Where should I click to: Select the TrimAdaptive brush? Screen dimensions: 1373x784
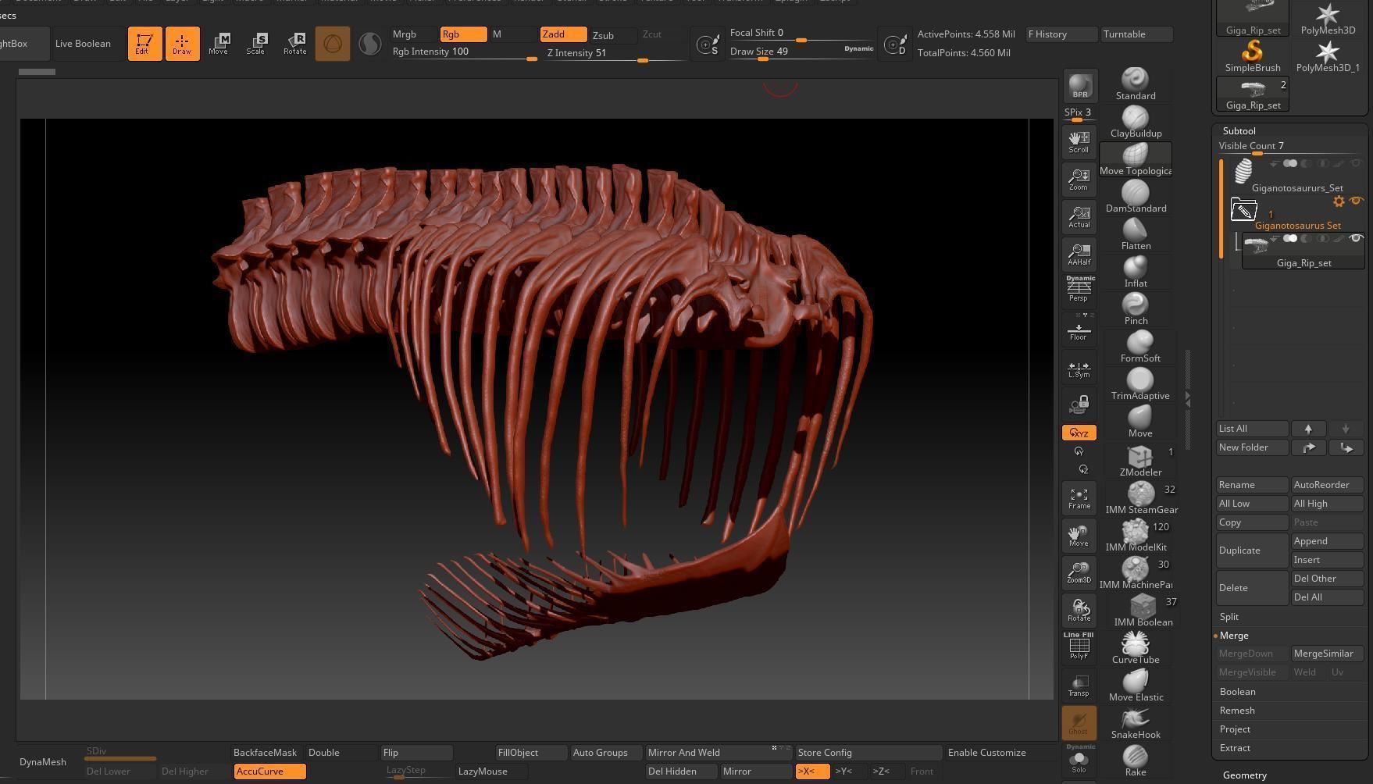(1139, 383)
